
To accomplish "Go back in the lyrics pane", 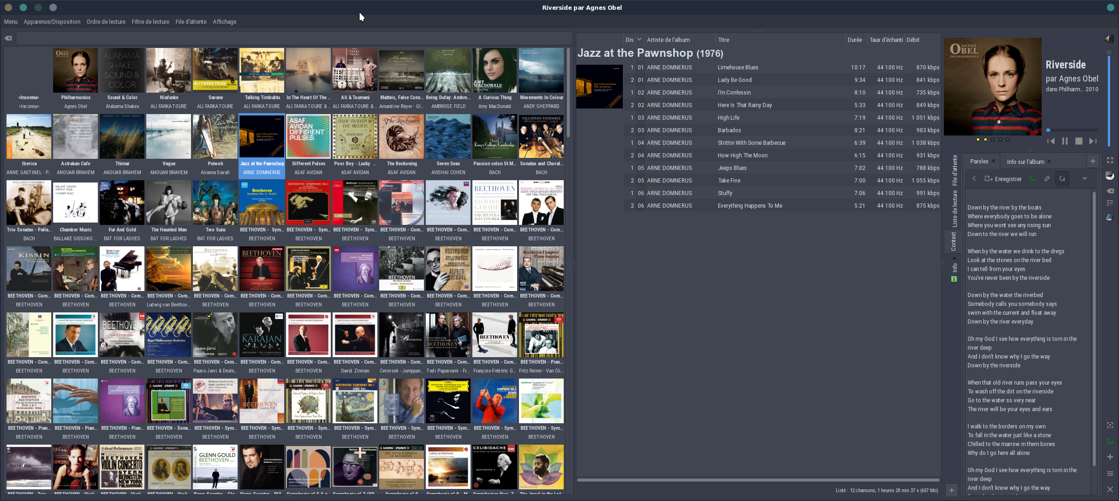I will pos(974,179).
